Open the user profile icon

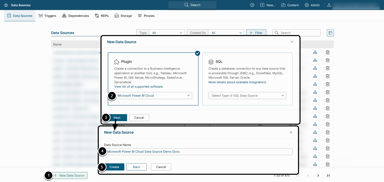(x=329, y=5)
